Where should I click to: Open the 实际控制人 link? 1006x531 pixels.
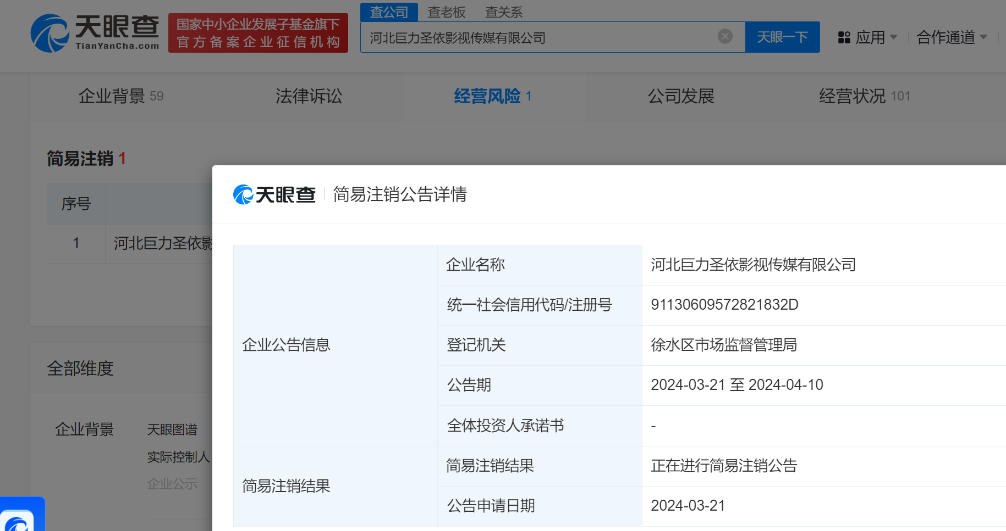pos(178,457)
